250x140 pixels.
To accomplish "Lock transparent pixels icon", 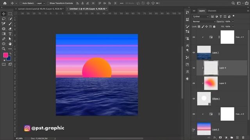I will [x=199, y=26].
